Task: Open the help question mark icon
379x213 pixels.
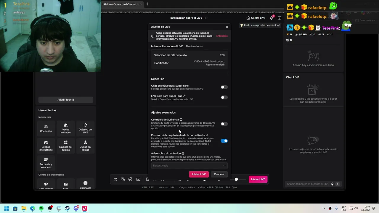Action: [279, 18]
